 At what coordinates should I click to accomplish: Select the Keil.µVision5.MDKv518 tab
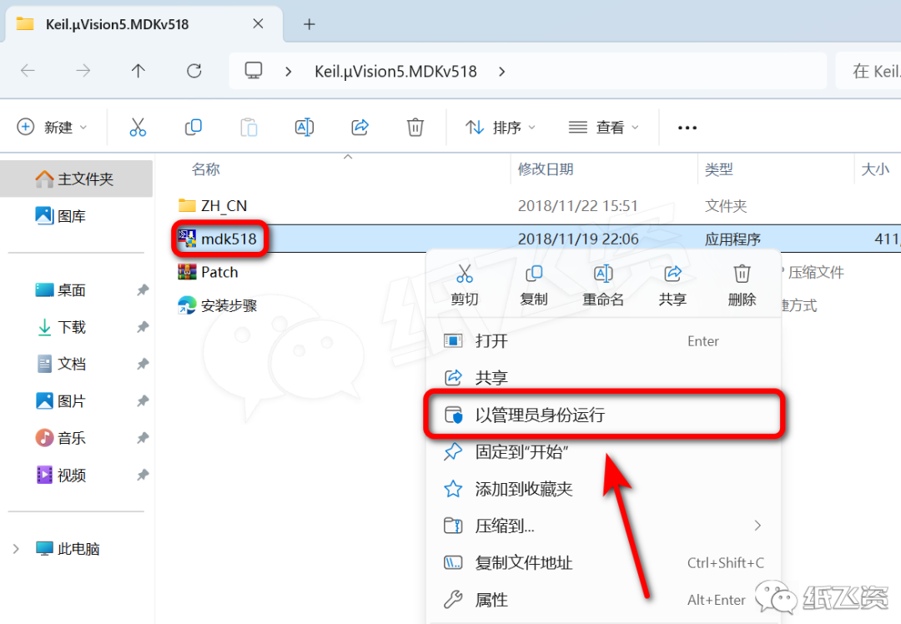click(143, 24)
